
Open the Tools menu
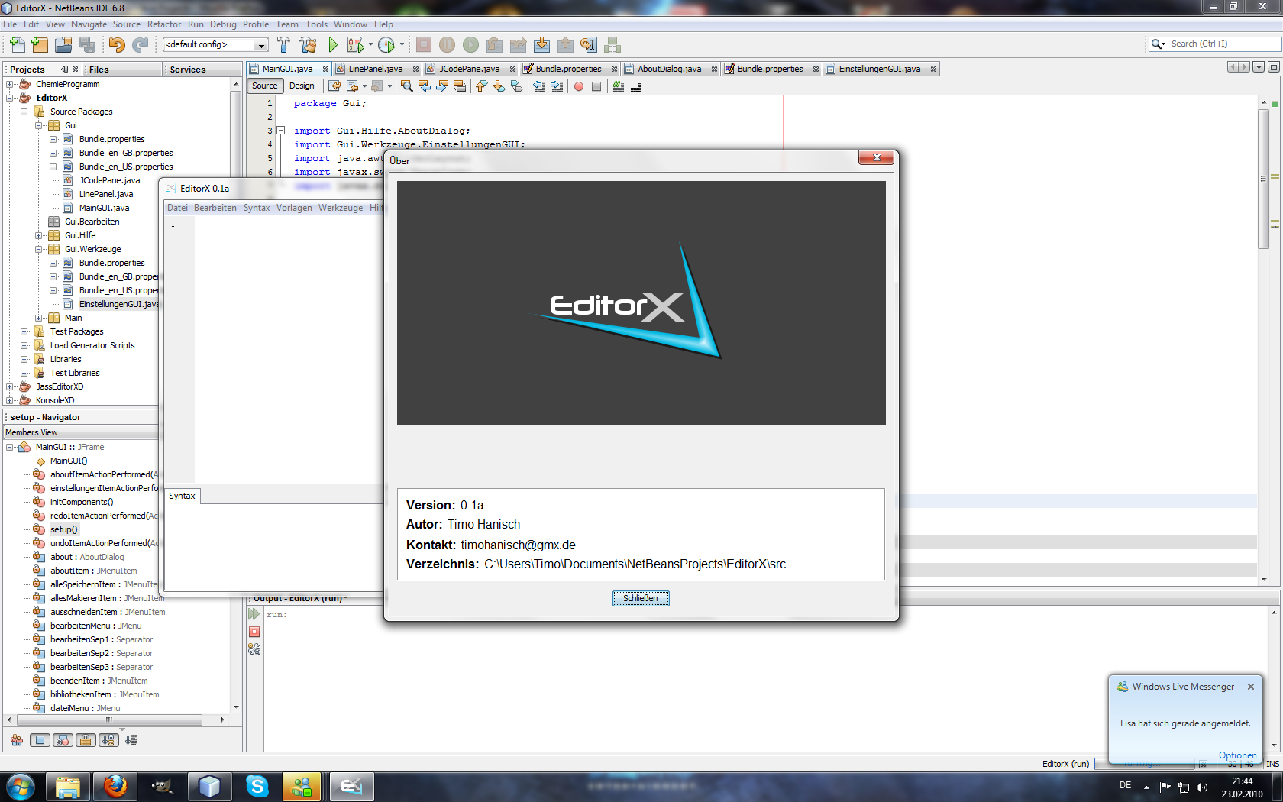click(x=316, y=24)
